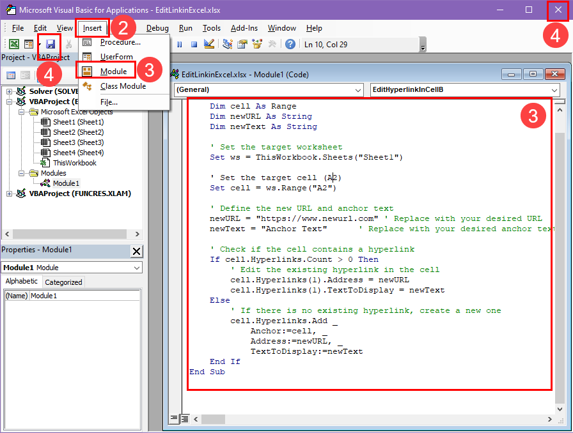Select Sheet4 (Sheet4) in project tree
Viewport: 573px width, 433px height.
point(78,153)
